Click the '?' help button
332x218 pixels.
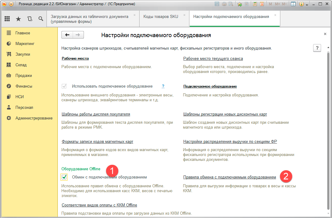coord(317,48)
